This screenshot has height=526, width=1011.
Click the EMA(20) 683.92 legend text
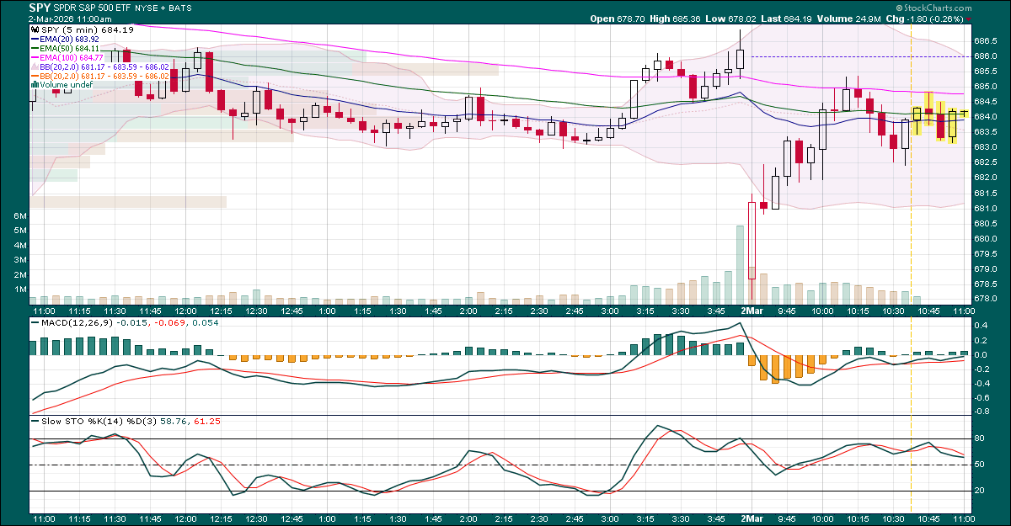tap(69, 39)
